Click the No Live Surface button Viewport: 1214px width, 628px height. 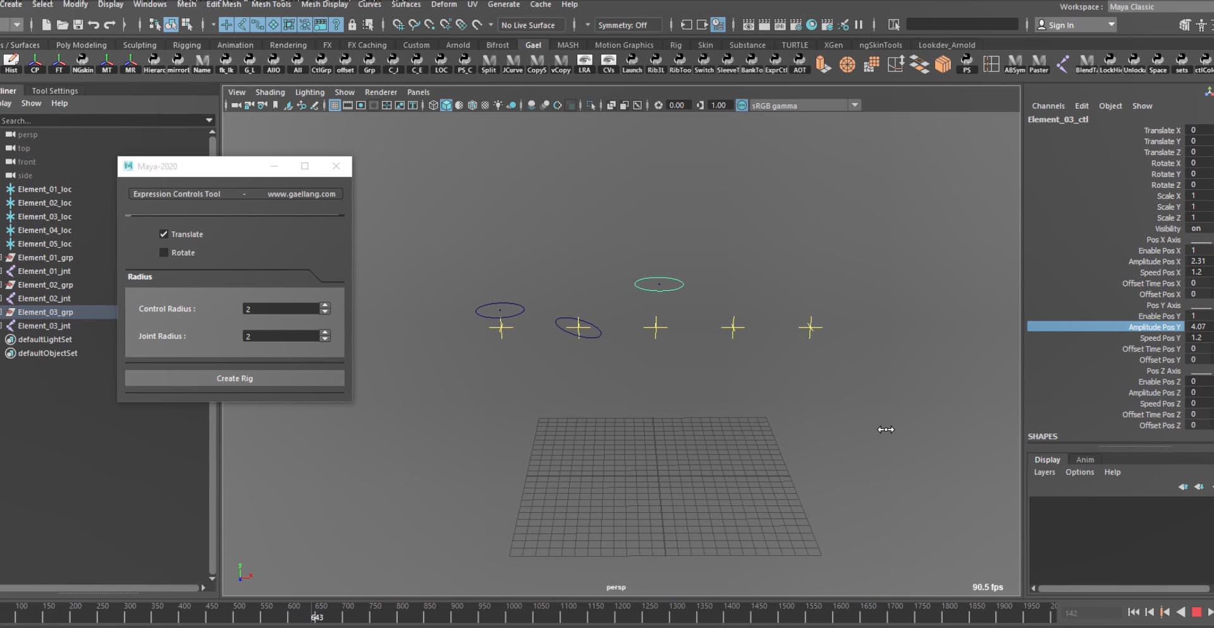[527, 25]
